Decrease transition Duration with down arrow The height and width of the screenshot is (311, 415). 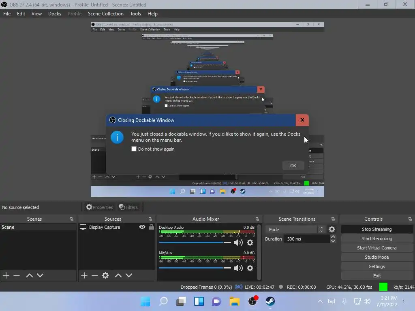333,241
